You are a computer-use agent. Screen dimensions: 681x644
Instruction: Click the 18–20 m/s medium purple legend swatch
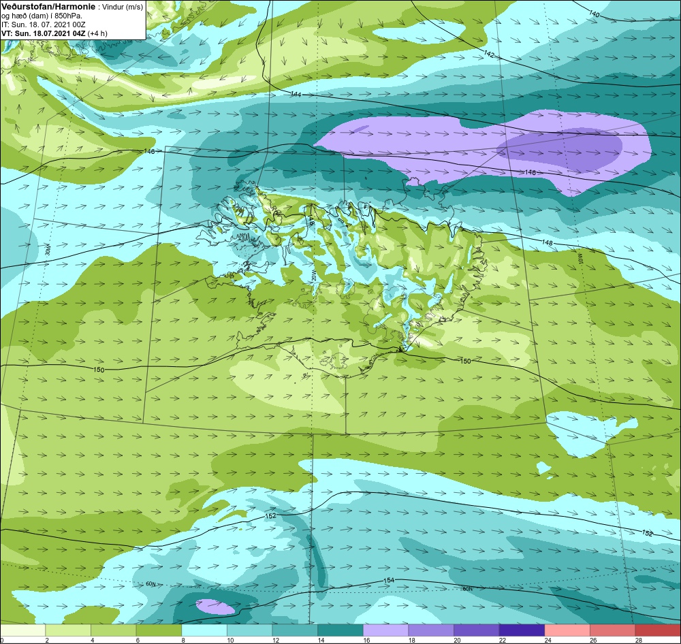pyautogui.click(x=431, y=630)
